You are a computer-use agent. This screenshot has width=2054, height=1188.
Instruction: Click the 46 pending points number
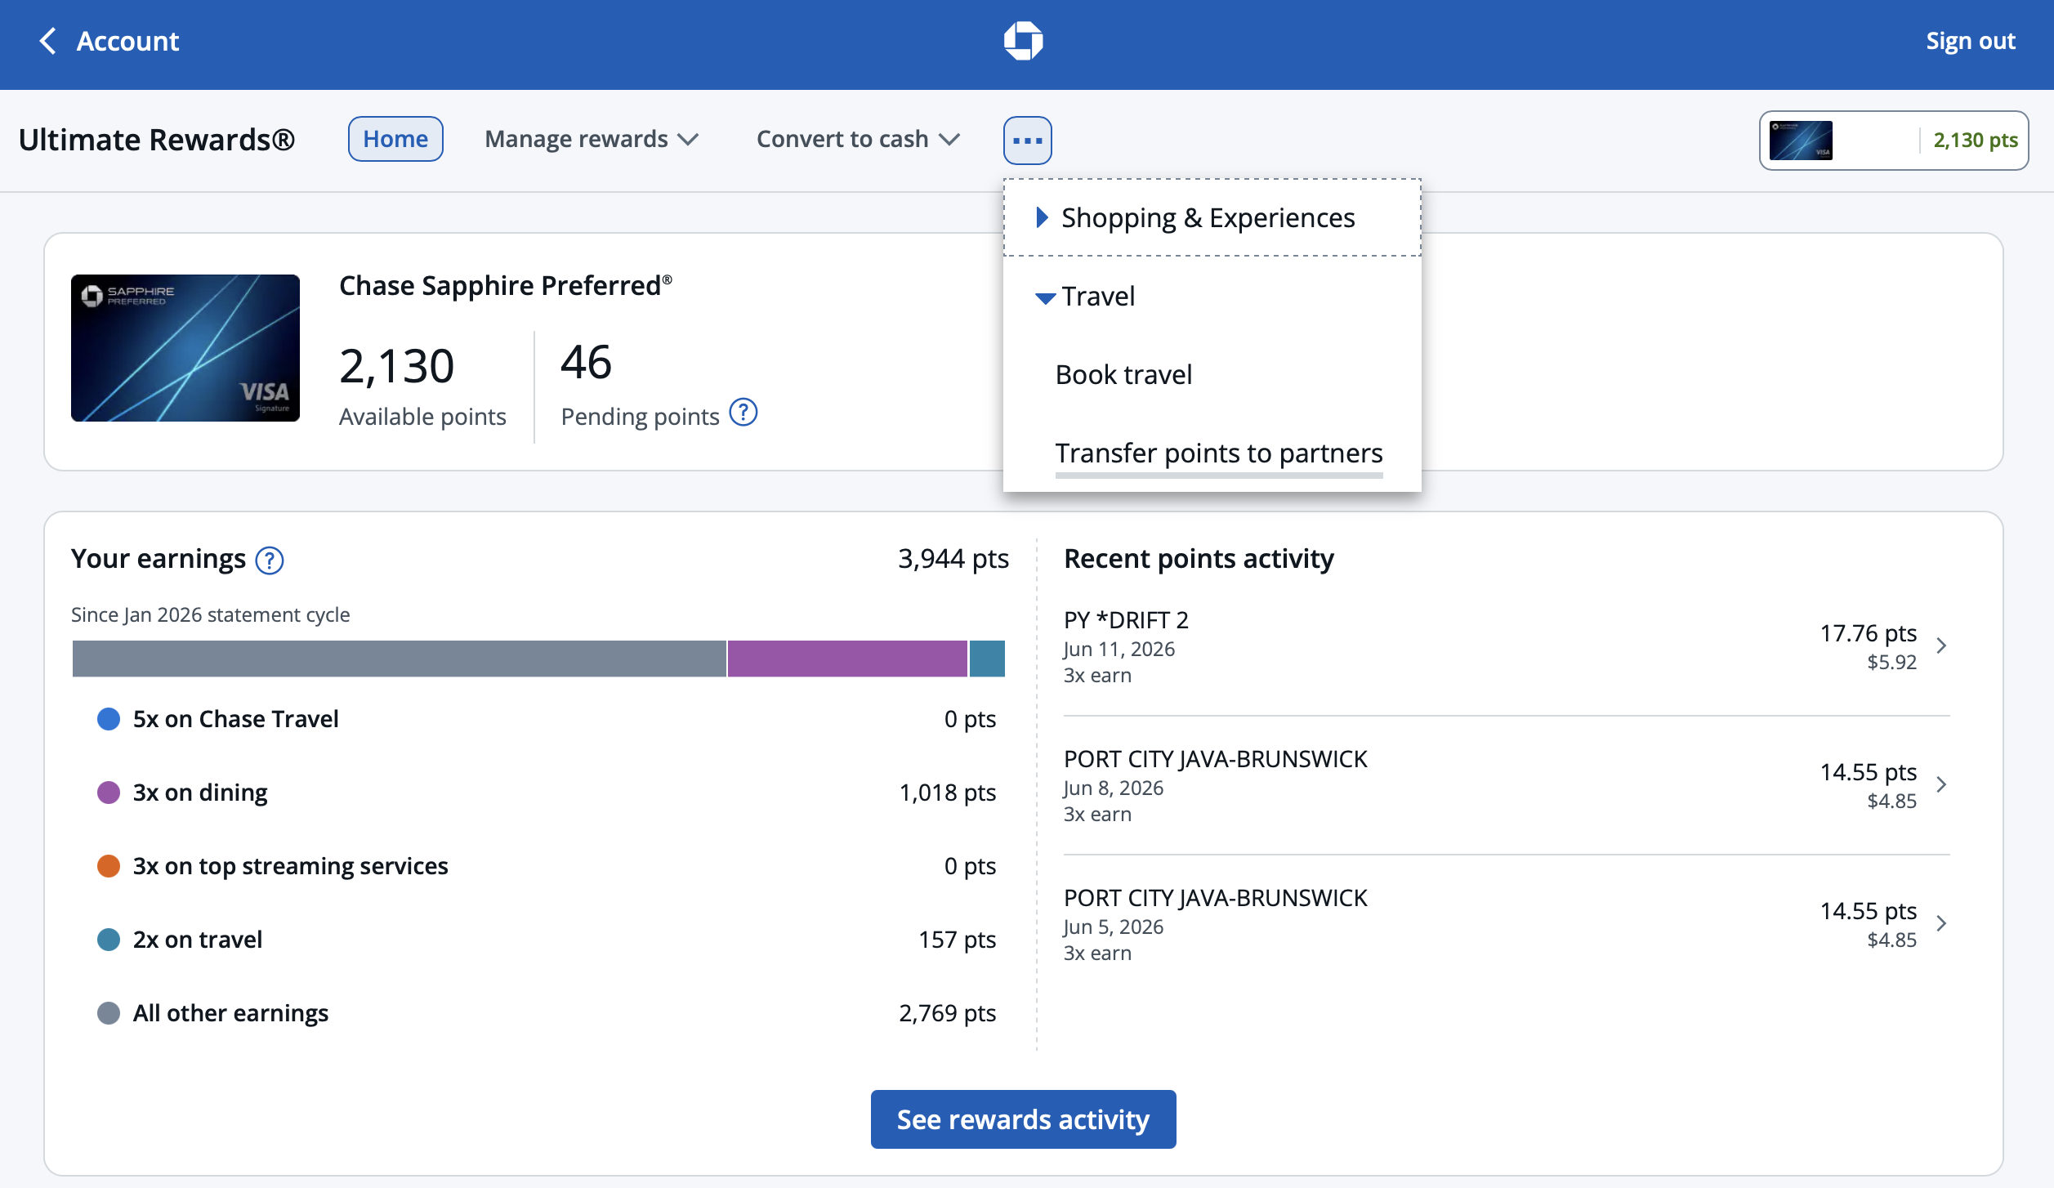pos(586,362)
